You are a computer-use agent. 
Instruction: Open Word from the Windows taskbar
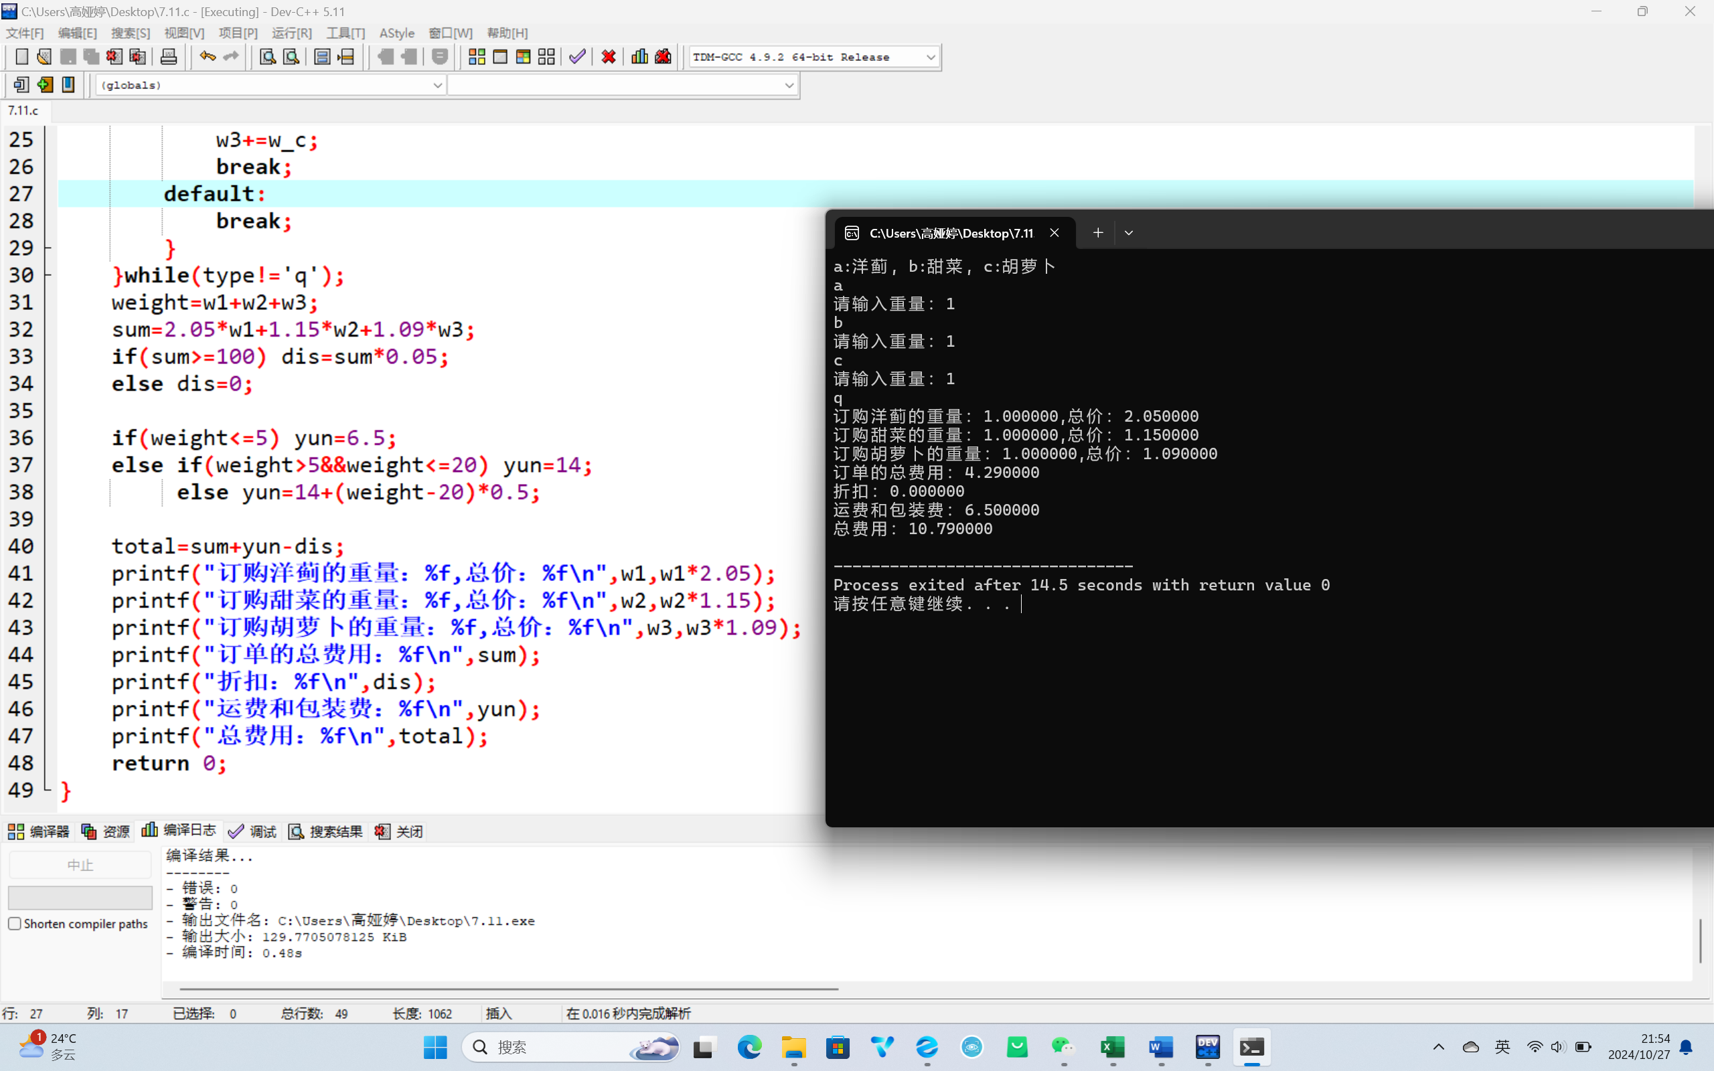1161,1047
